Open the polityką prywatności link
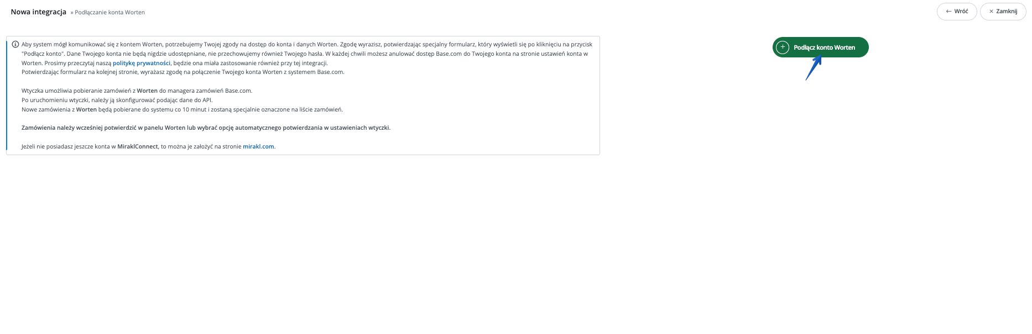 pyautogui.click(x=142, y=63)
